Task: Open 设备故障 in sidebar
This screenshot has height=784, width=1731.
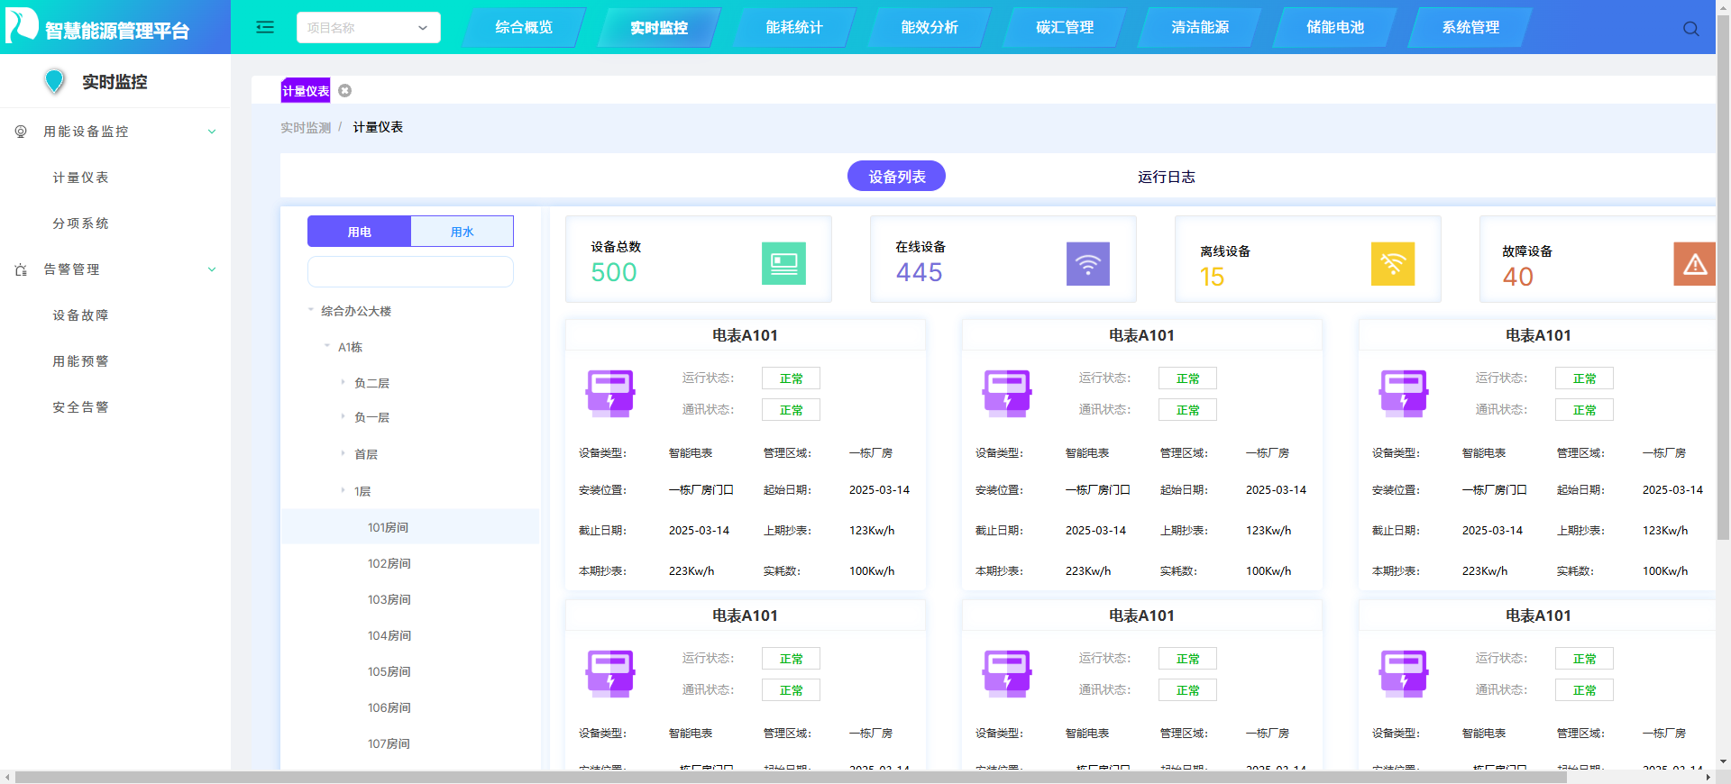Action: point(80,315)
